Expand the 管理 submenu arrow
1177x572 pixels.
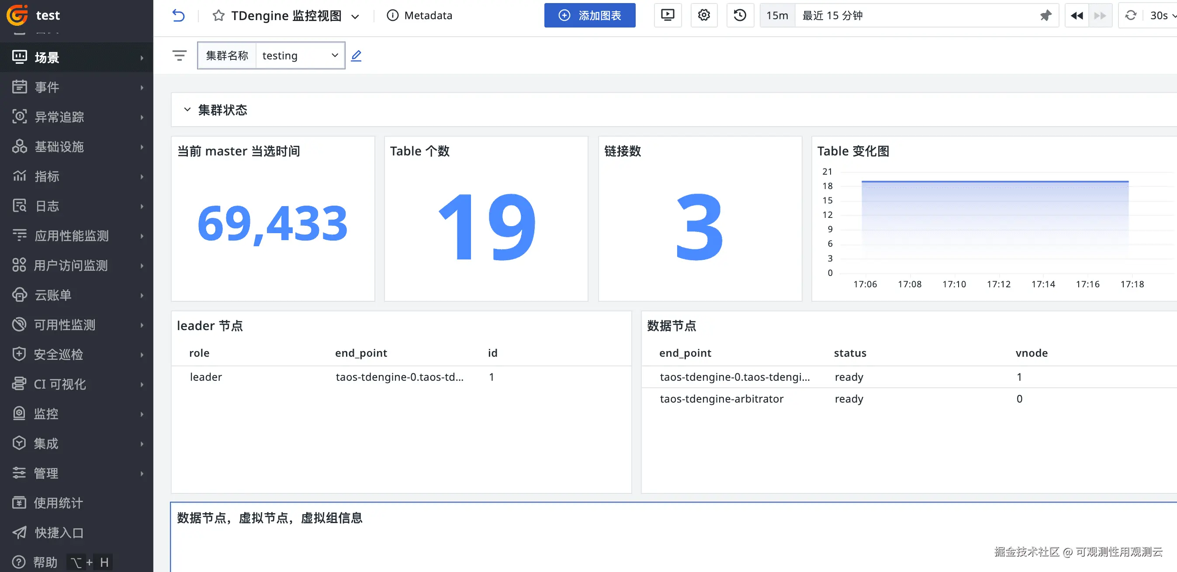click(142, 473)
